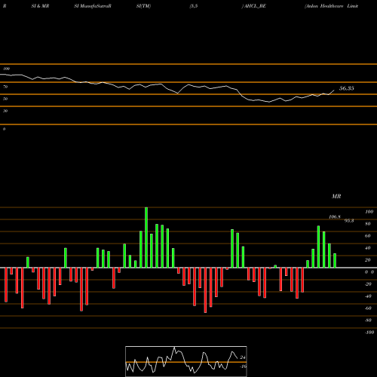Click the longest red MR histogram bar
This screenshot has height=377, width=377.
click(x=205, y=290)
